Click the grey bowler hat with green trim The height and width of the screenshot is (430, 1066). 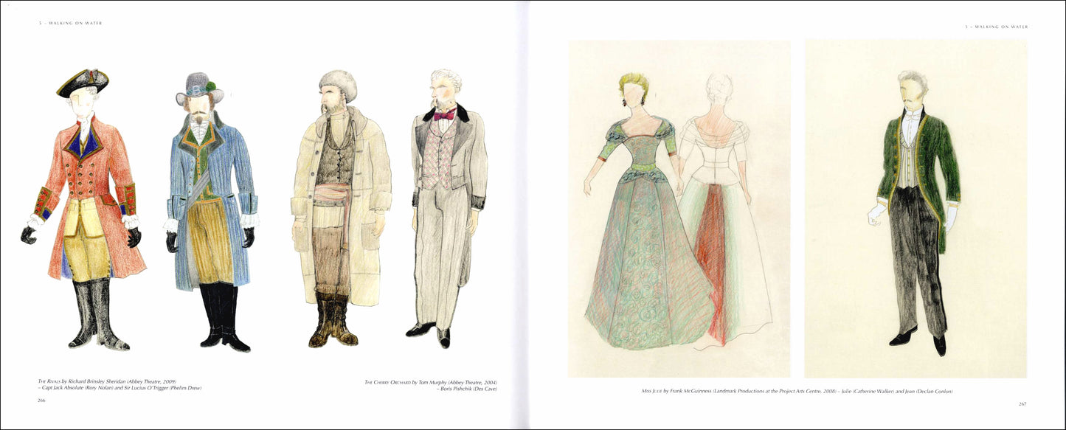(199, 87)
